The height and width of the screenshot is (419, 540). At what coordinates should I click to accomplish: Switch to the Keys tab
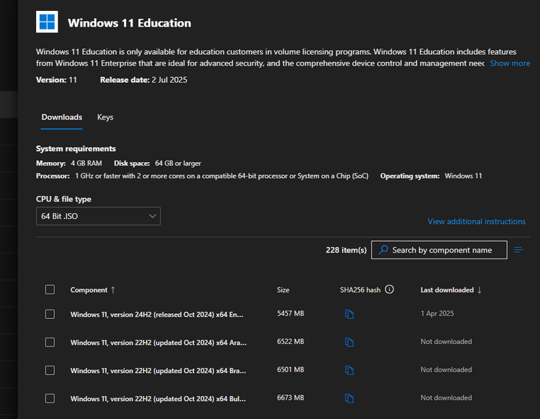105,117
